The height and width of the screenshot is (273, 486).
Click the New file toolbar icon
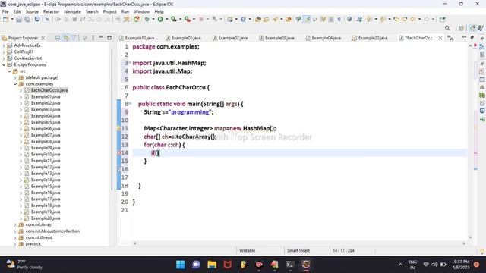(5, 19)
